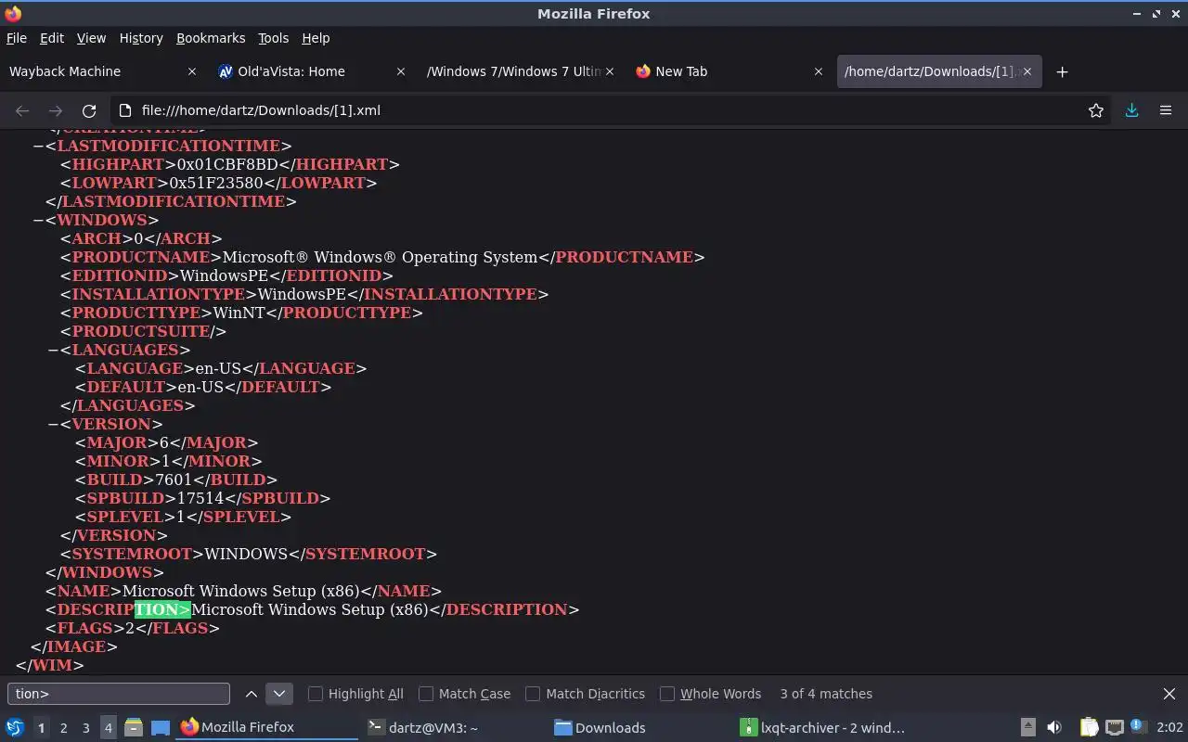Click the show desktop panel icon
1188x742 pixels.
coord(161,727)
